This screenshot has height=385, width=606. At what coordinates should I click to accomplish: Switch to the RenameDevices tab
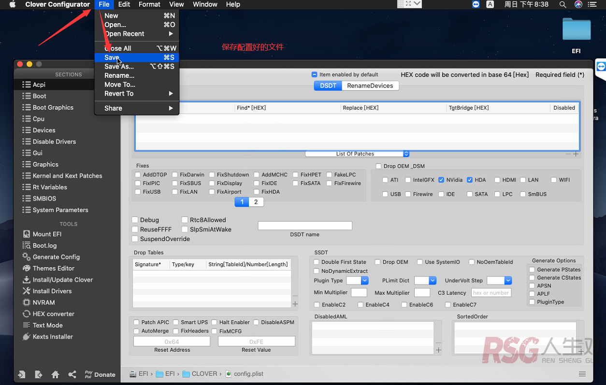click(370, 86)
